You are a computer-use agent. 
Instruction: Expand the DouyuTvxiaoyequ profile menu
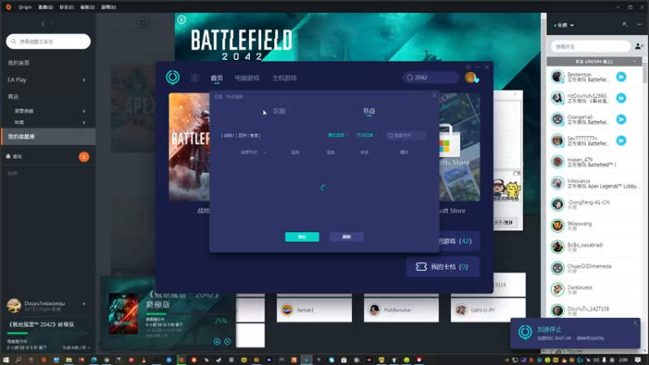click(84, 303)
